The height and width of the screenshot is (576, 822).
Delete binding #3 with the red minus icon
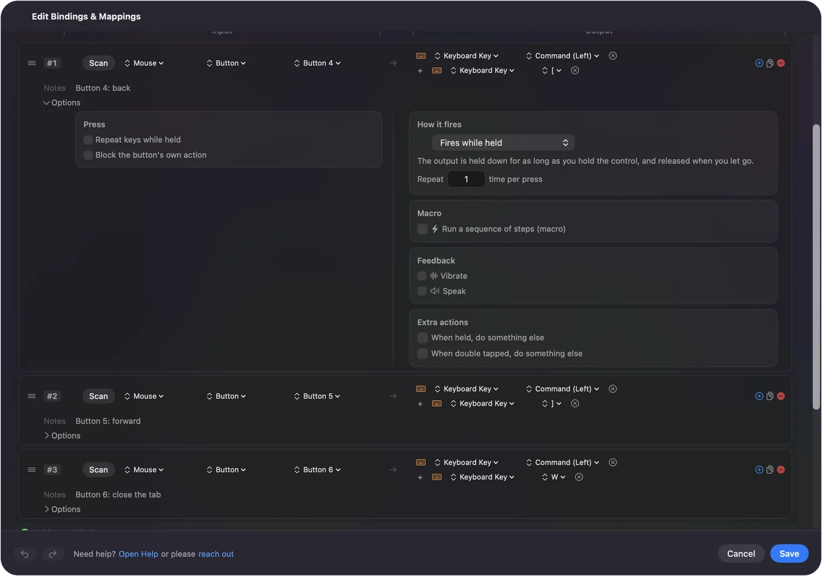tap(781, 470)
